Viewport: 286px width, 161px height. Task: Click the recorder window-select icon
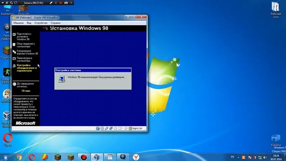7,3
